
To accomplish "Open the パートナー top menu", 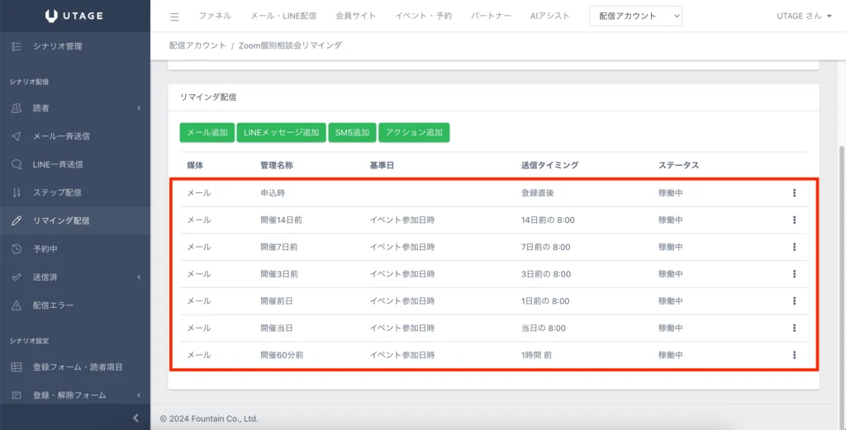I will point(491,17).
